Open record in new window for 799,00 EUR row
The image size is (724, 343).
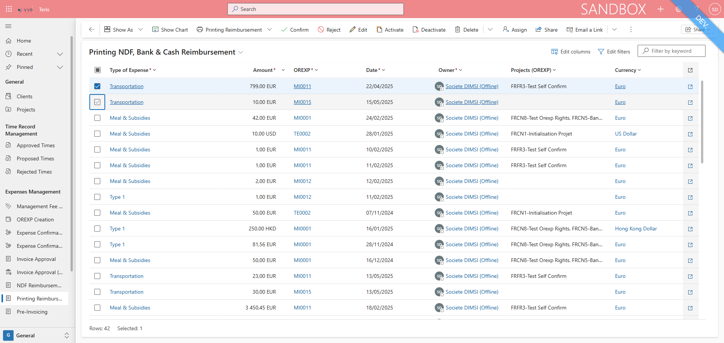(690, 87)
